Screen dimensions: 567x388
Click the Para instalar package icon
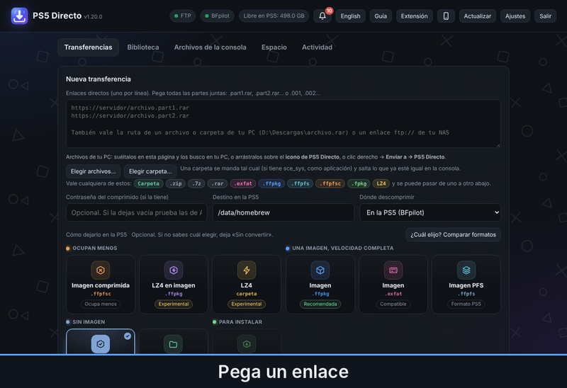247,344
